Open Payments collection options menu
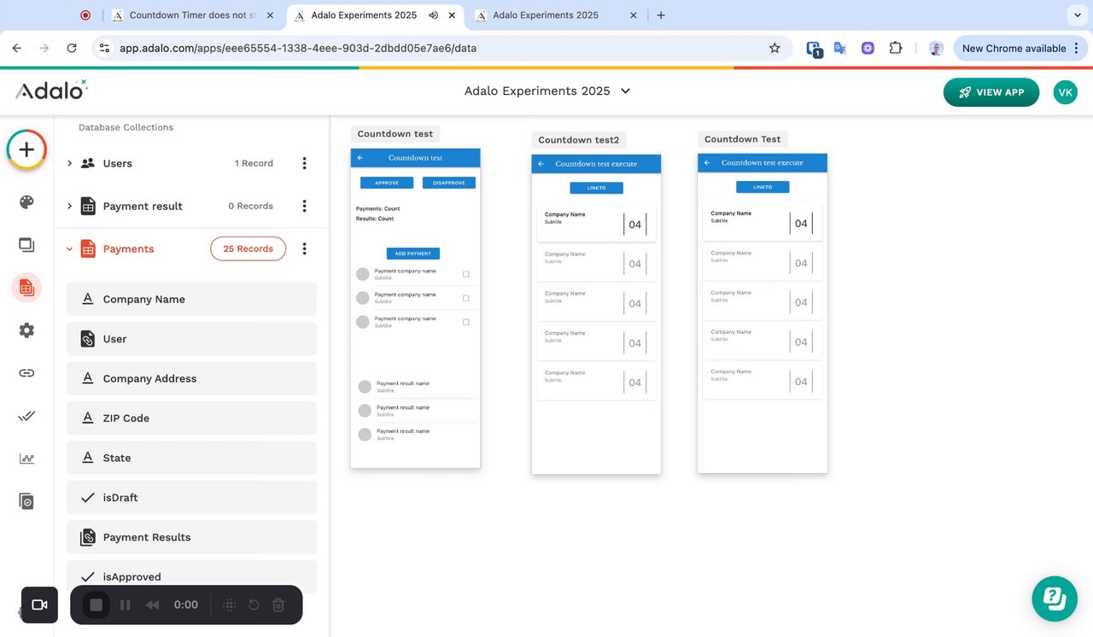The height and width of the screenshot is (637, 1093). tap(304, 248)
